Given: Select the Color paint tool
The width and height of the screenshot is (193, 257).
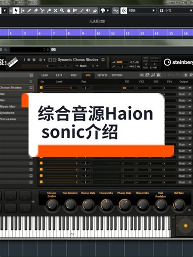Looking at the screenshot, I should (95, 10).
